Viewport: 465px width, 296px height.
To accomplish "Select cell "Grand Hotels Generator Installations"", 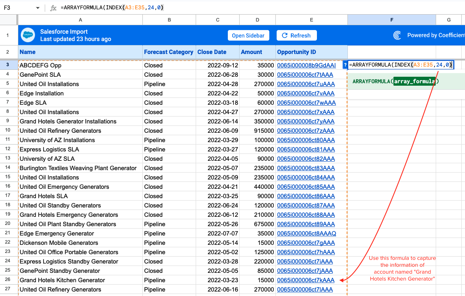I will [x=81, y=121].
